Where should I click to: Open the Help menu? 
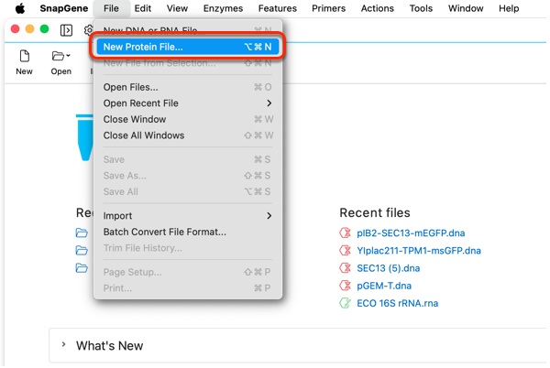[509, 8]
